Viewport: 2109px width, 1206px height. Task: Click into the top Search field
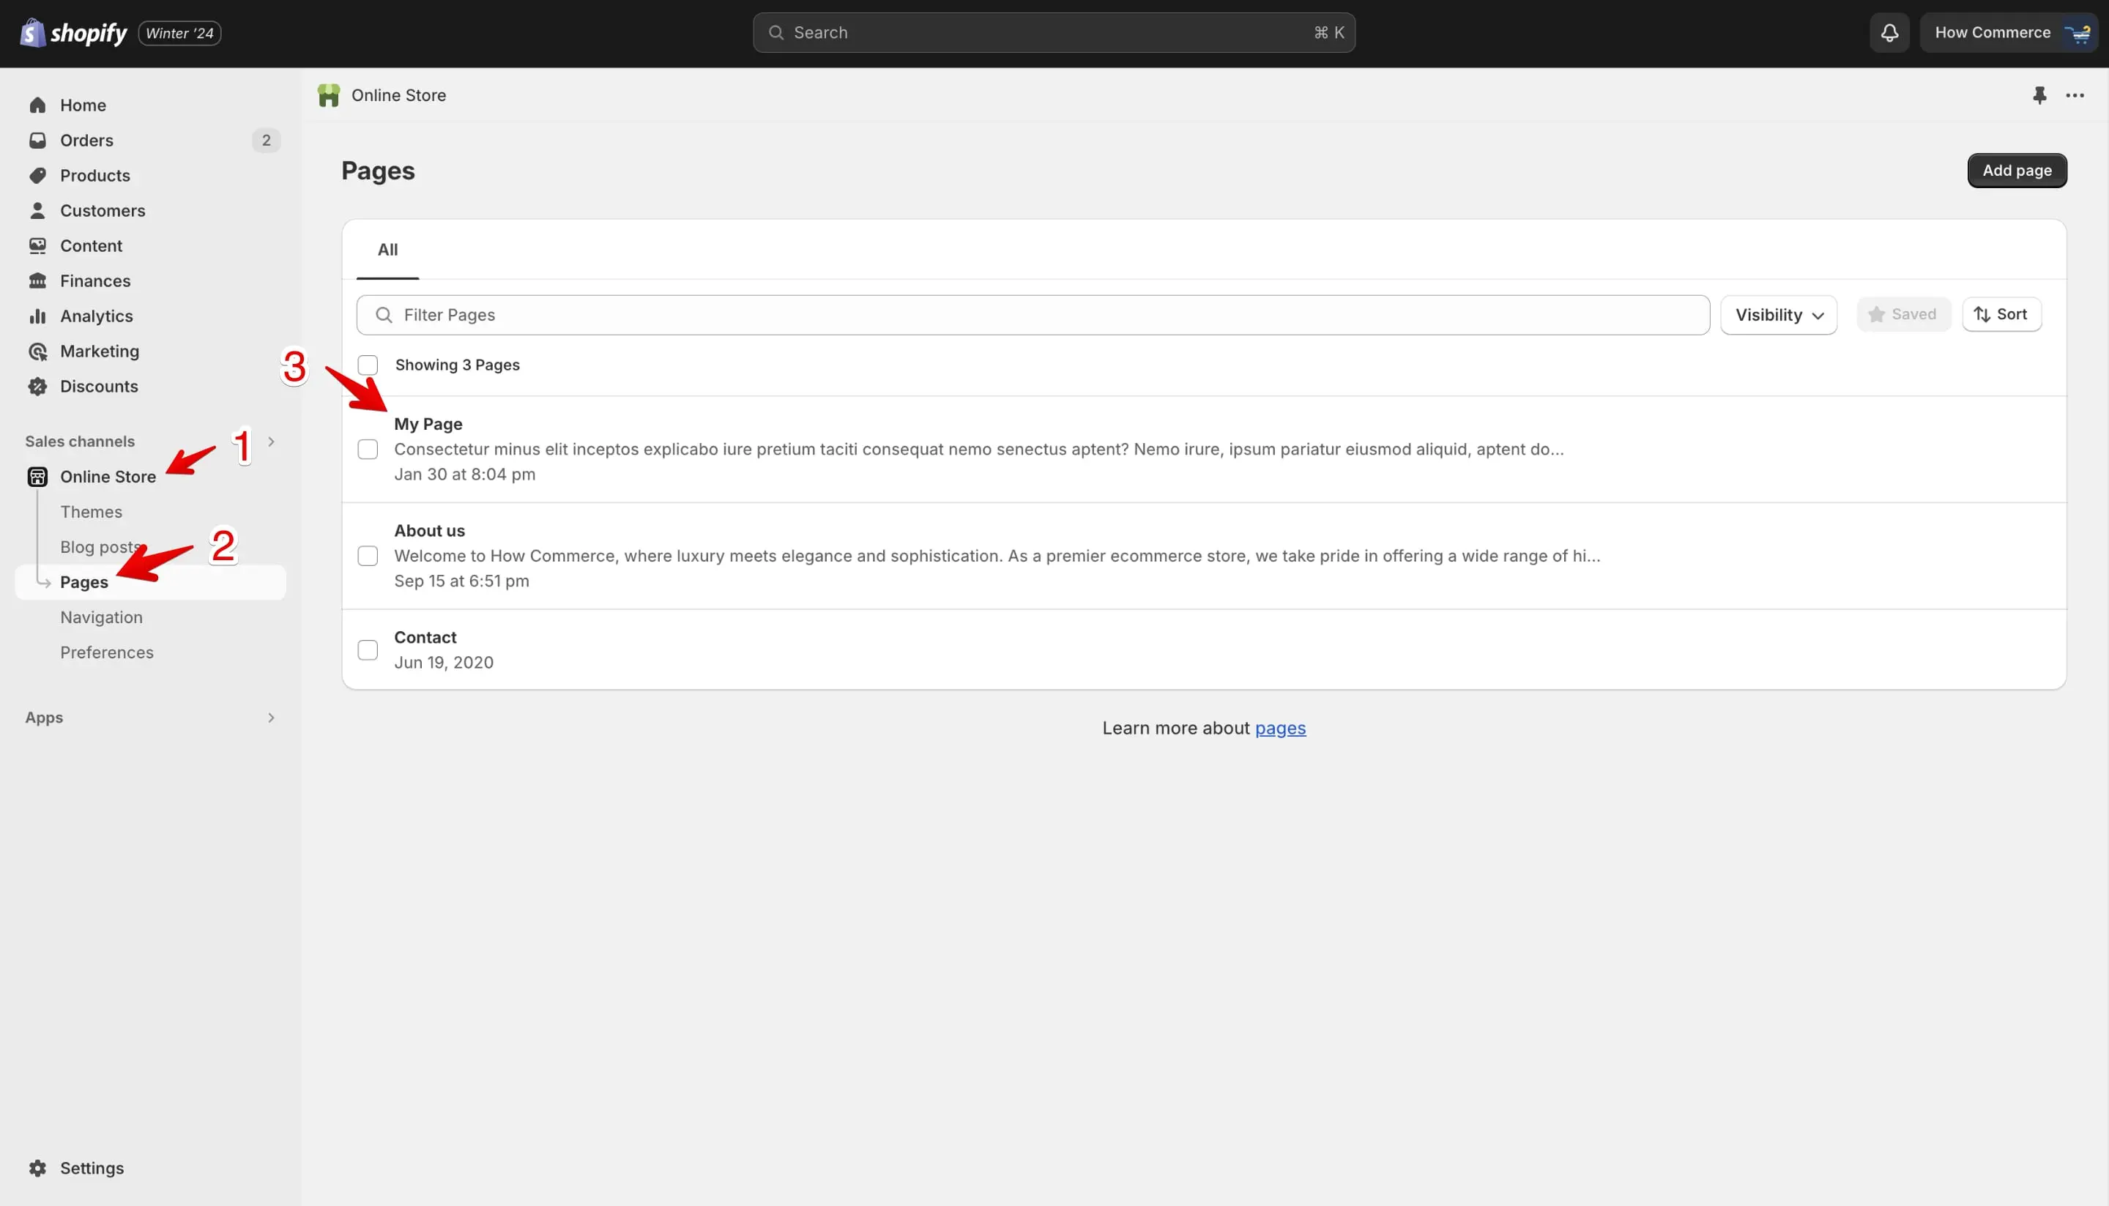(1054, 33)
